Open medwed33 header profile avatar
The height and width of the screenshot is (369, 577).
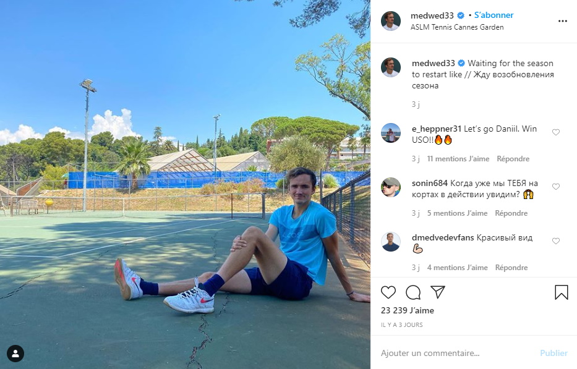390,21
